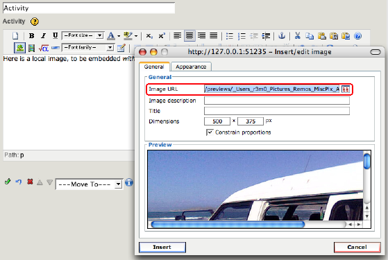Screen dimensions: 388x260
Task: Insert a horizontal rule
Action: [x=56, y=48]
